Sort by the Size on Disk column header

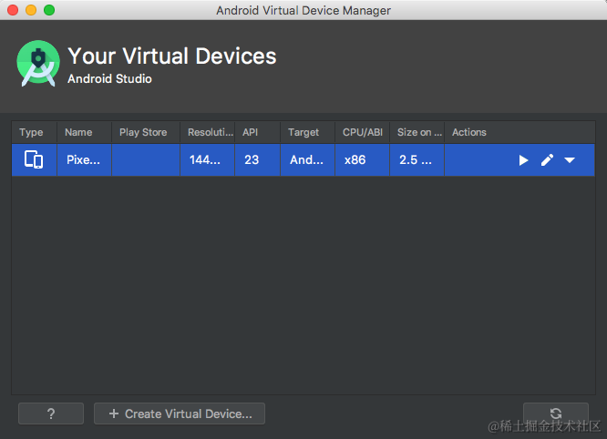click(417, 132)
